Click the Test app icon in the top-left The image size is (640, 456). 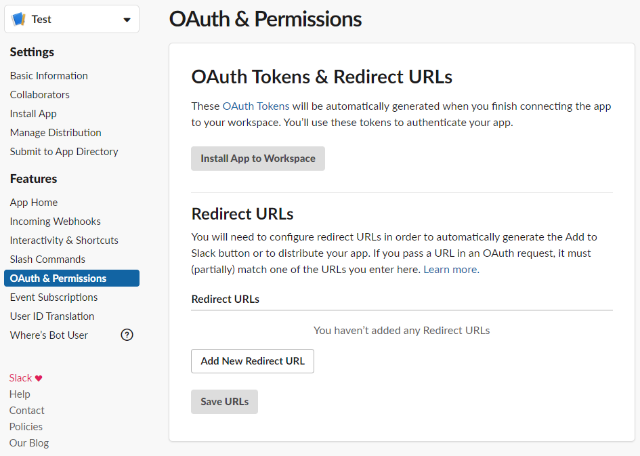click(19, 19)
